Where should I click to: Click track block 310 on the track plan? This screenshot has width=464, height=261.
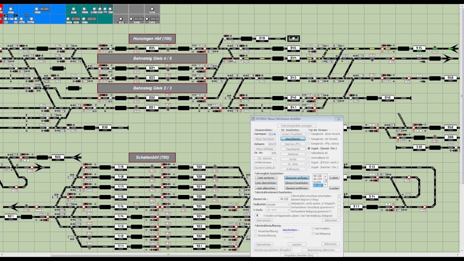pos(419,147)
